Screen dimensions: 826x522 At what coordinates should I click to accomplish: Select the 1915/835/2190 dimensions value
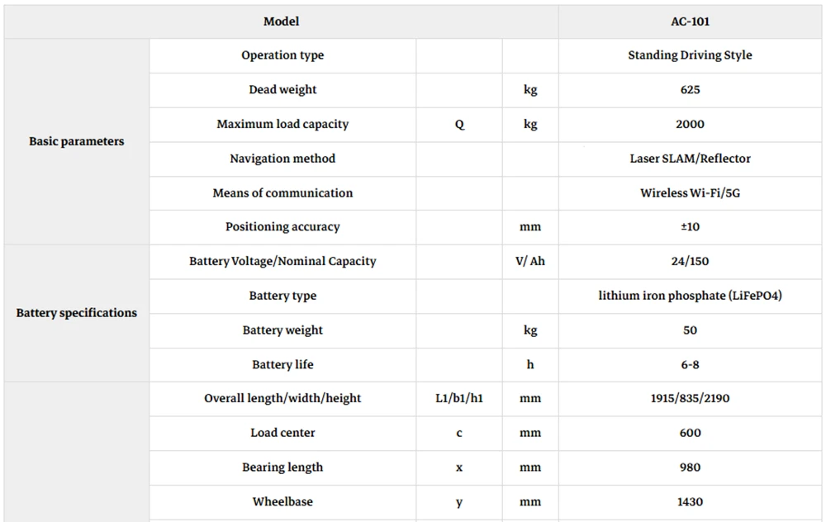[690, 398]
